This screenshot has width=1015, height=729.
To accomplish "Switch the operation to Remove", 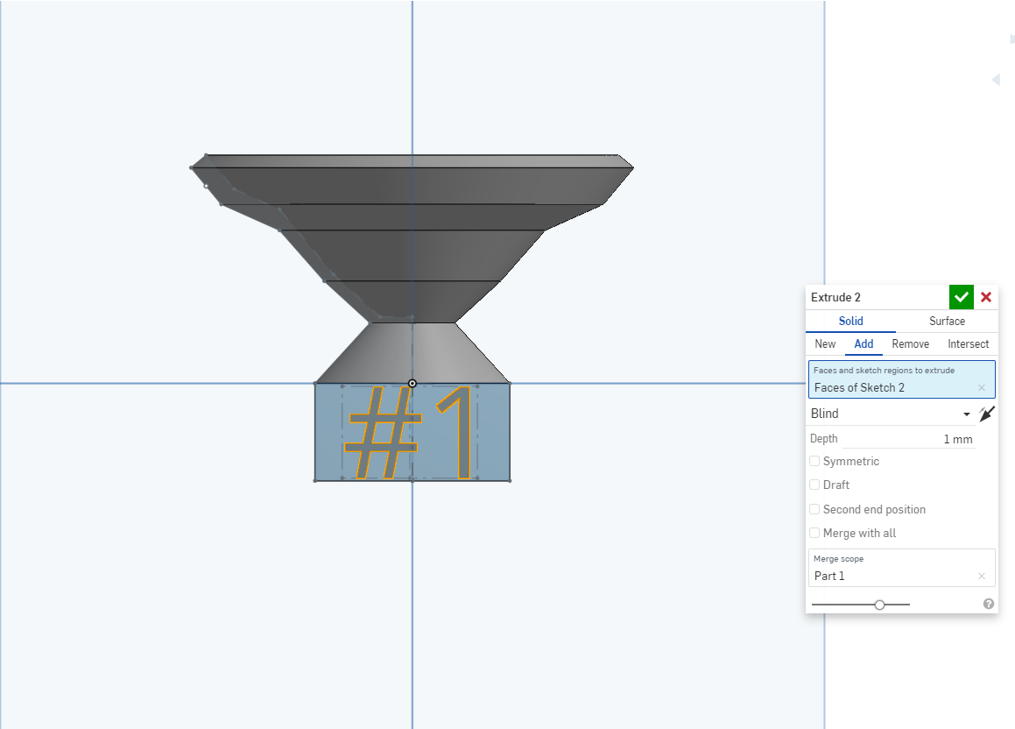I will pyautogui.click(x=910, y=343).
